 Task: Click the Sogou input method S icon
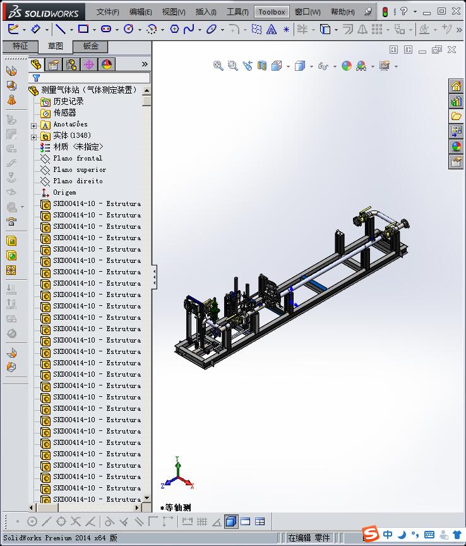(371, 533)
